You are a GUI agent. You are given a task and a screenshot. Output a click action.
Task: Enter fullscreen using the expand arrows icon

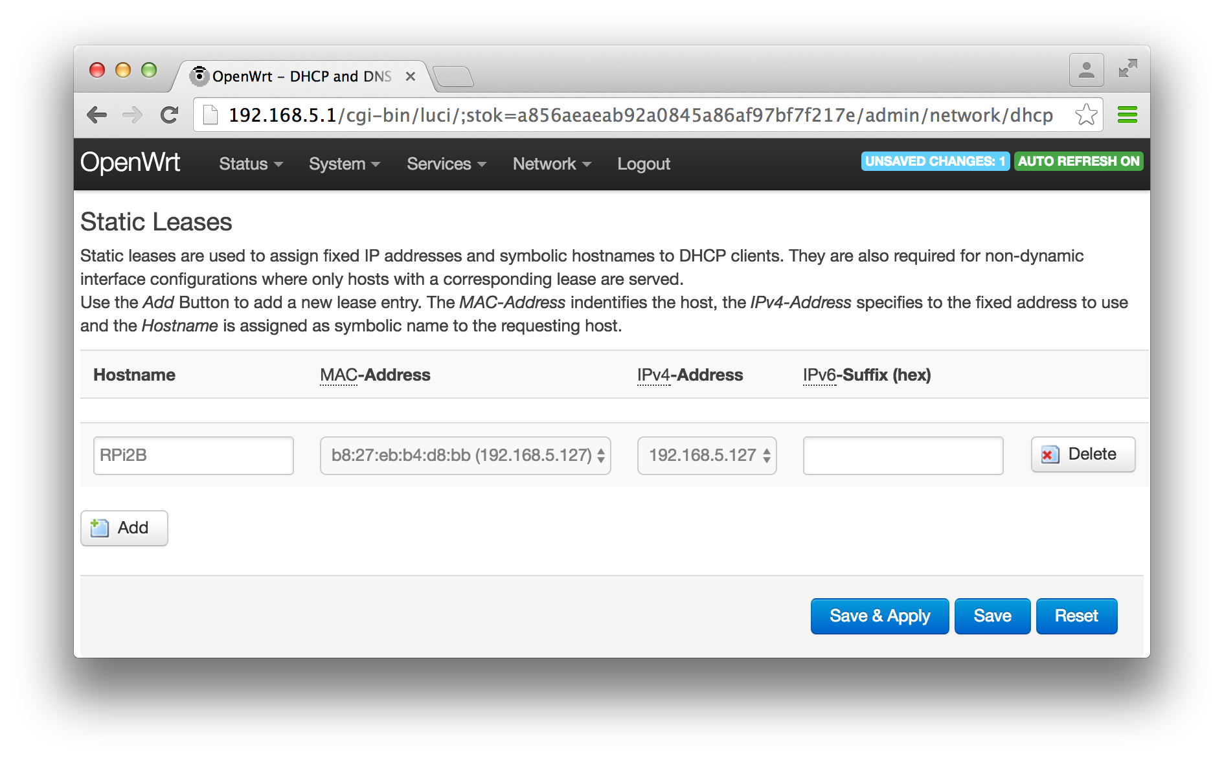(x=1128, y=69)
